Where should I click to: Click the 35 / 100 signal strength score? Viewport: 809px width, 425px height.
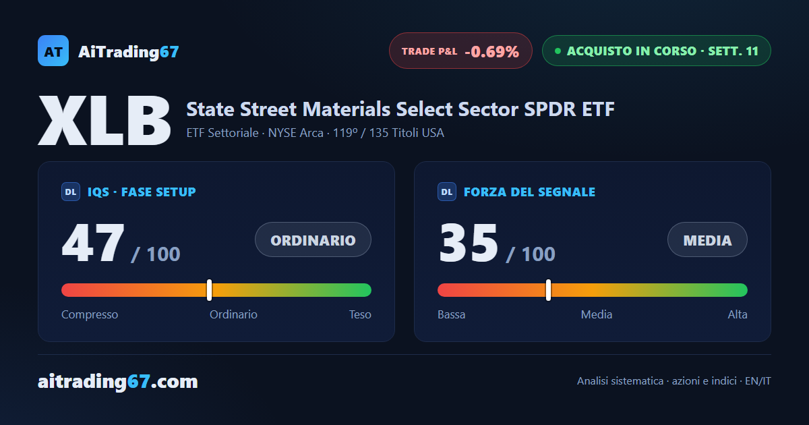(x=497, y=244)
